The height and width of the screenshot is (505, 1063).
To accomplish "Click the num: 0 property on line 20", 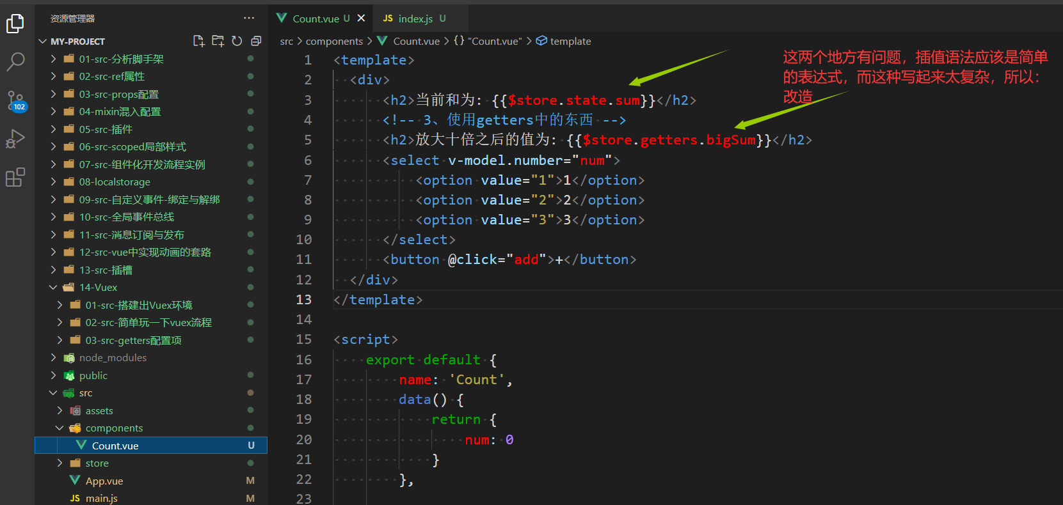I will point(489,440).
